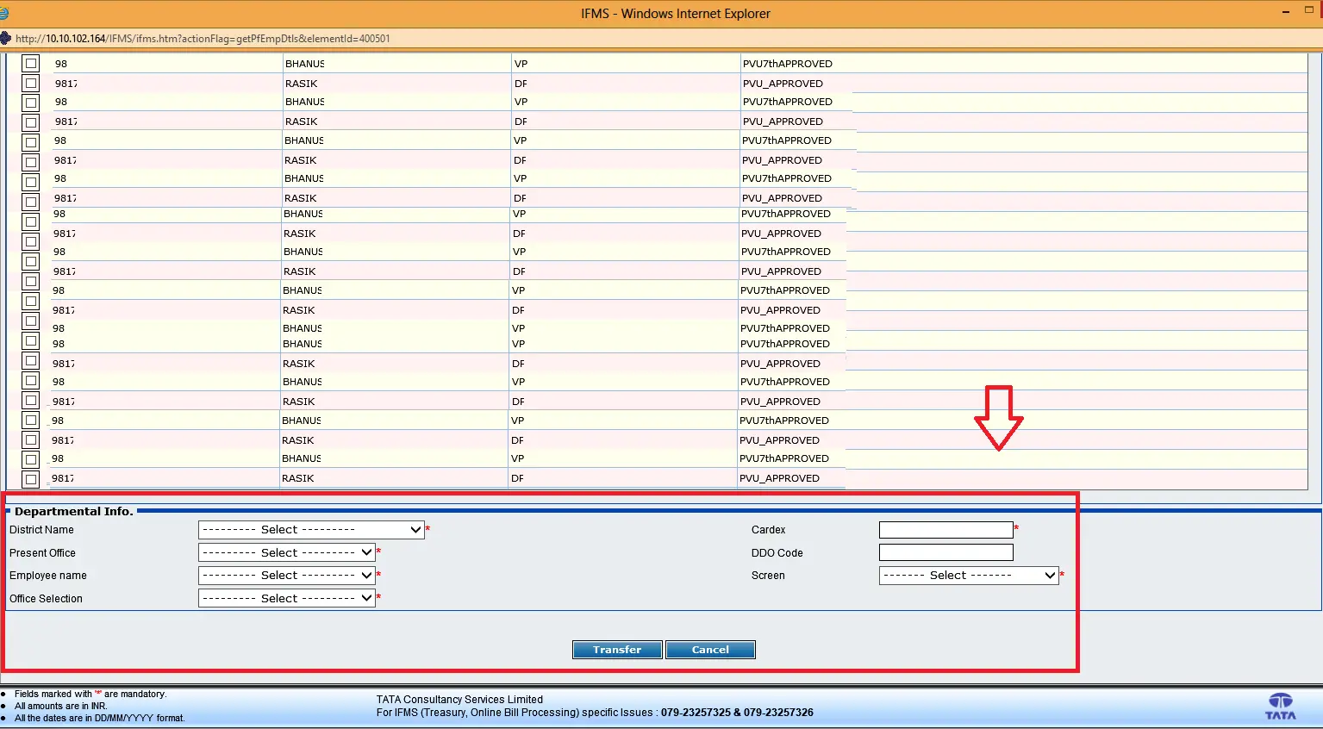Tick the checkbox of the bottom 9817 RASIK row
This screenshot has width=1323, height=729.
point(31,479)
